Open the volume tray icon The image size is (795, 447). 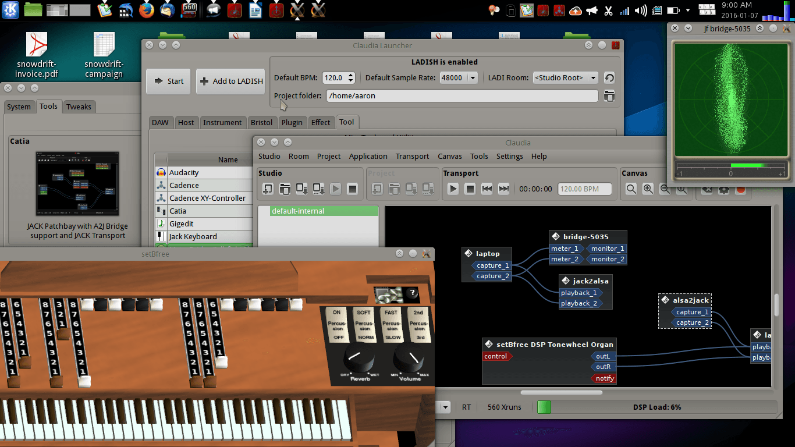point(641,10)
